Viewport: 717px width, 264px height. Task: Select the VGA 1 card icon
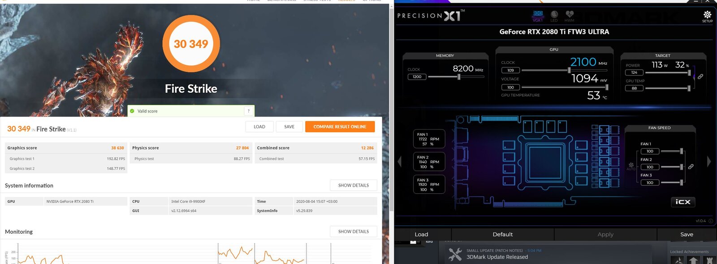point(538,17)
